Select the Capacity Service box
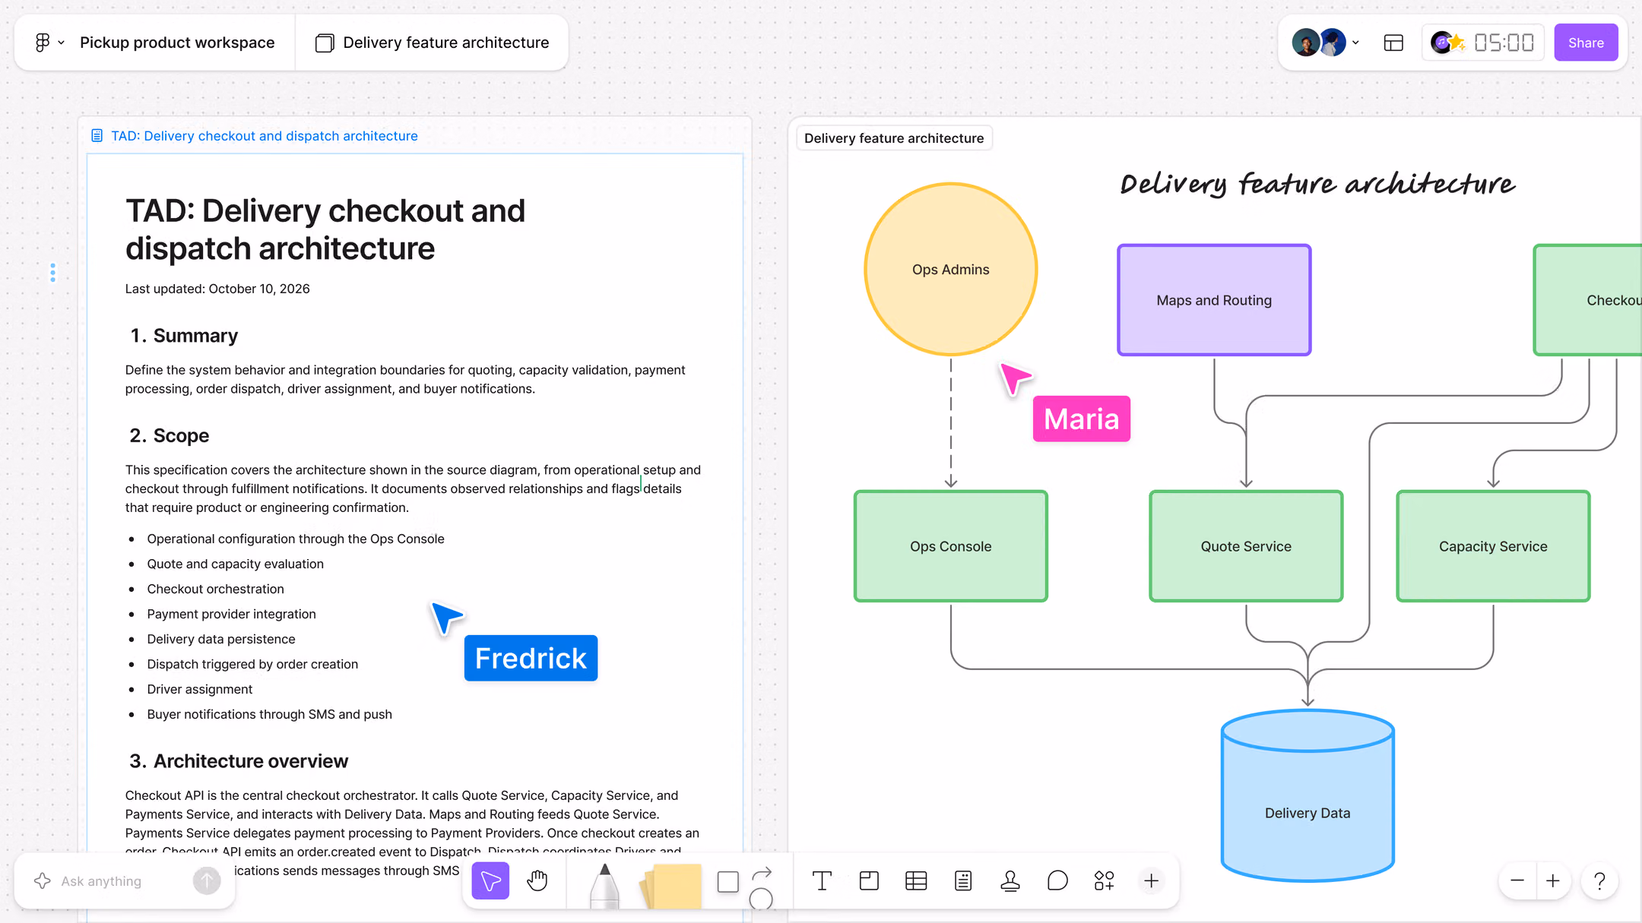Viewport: 1642px width, 923px height. click(x=1493, y=546)
